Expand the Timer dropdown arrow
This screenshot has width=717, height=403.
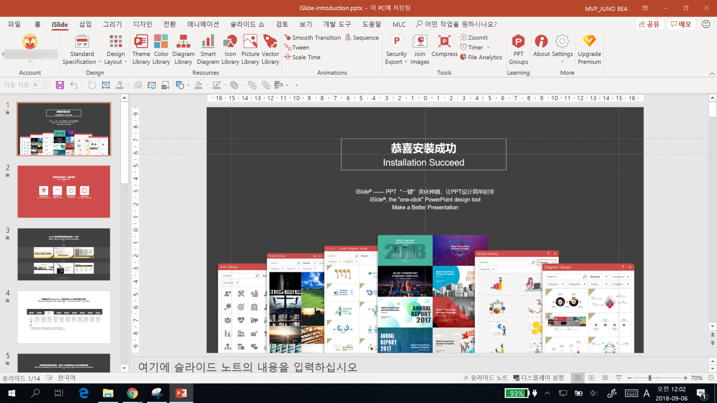[488, 47]
